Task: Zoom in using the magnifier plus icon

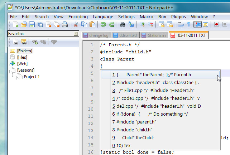Action: point(142,24)
